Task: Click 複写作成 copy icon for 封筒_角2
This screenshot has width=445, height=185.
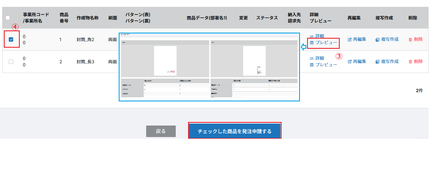Action: pos(378,39)
